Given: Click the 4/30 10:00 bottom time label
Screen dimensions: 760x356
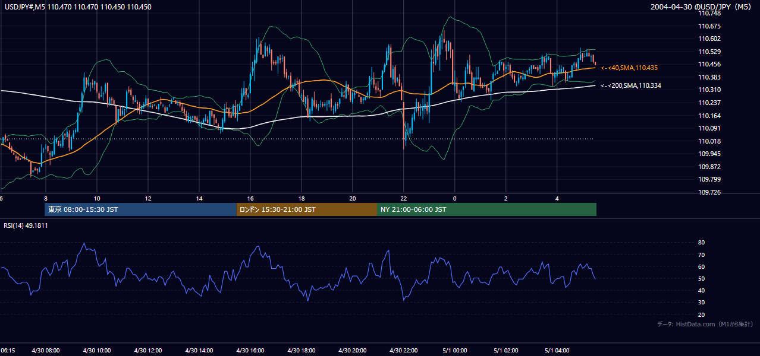Looking at the screenshot, I should click(x=97, y=350).
